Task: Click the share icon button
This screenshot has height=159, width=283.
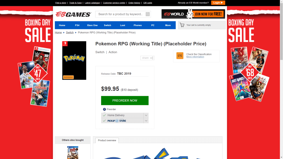Action: [148, 58]
